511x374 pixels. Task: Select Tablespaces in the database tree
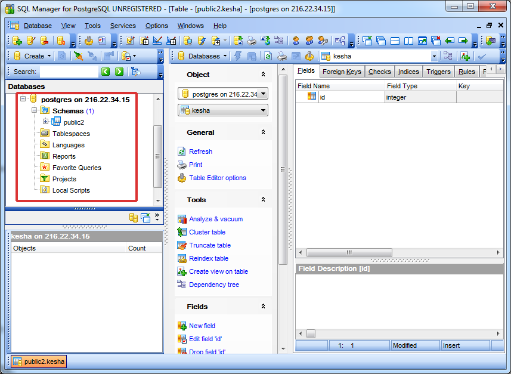[71, 134]
